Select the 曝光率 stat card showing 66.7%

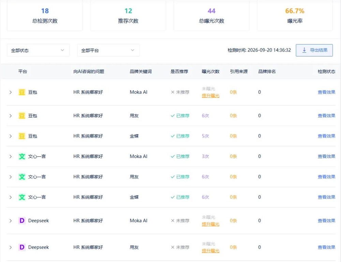tap(295, 15)
